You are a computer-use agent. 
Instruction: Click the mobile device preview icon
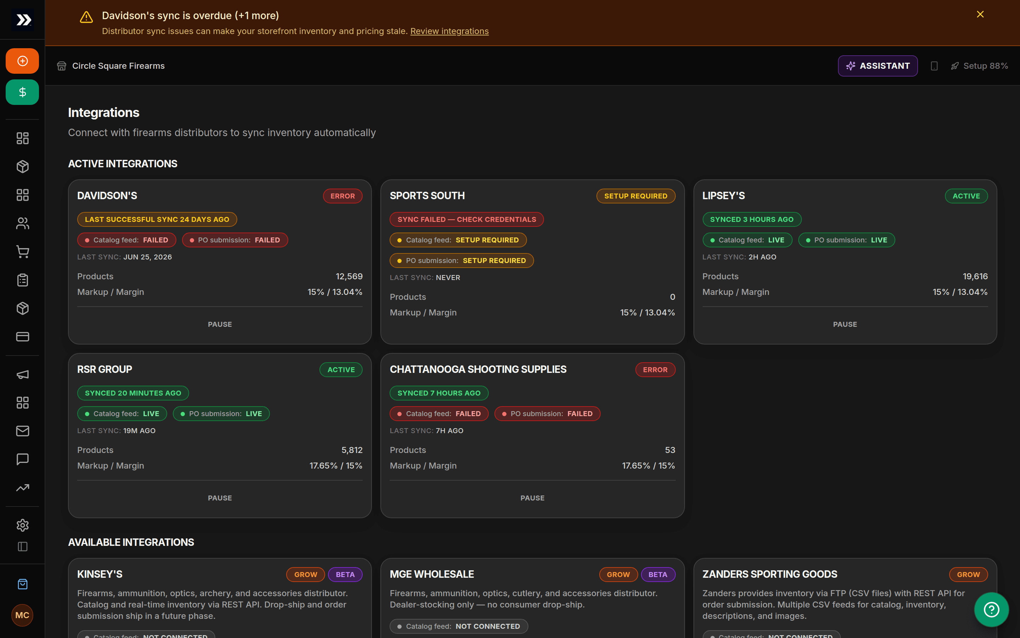[934, 66]
